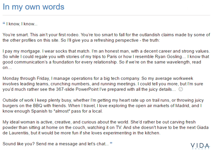Click the text "I know, I know..."
This screenshot has height=151, width=215.
tap(22, 24)
